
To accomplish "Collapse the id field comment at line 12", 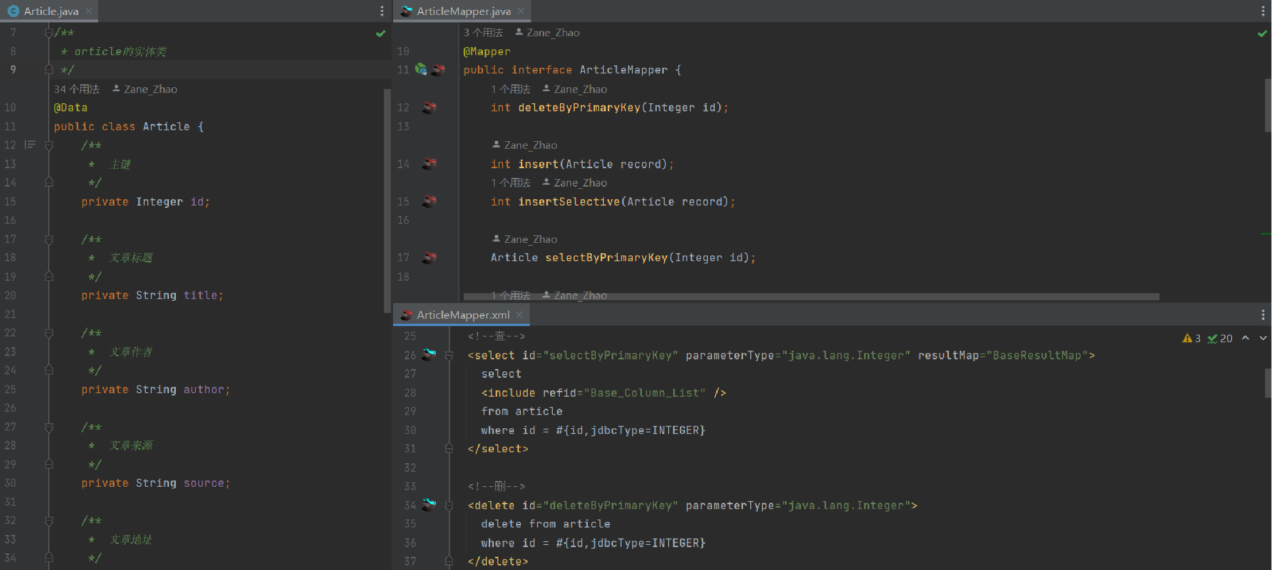I will [x=49, y=145].
